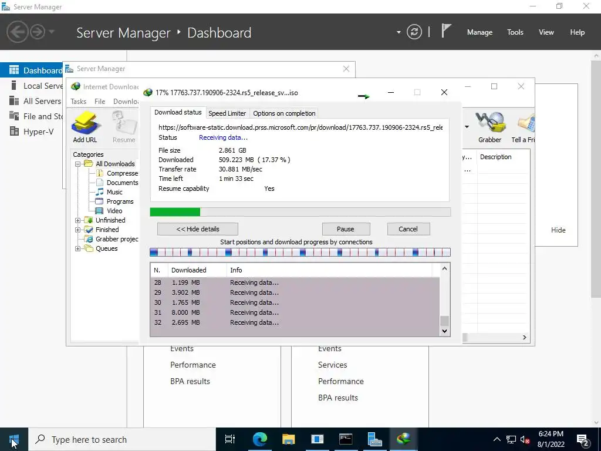This screenshot has height=451, width=601.
Task: Open Task View from the taskbar
Action: tap(230, 439)
